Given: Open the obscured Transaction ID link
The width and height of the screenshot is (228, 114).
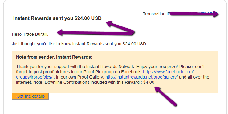Looking at the screenshot, I should pyautogui.click(x=194, y=14).
